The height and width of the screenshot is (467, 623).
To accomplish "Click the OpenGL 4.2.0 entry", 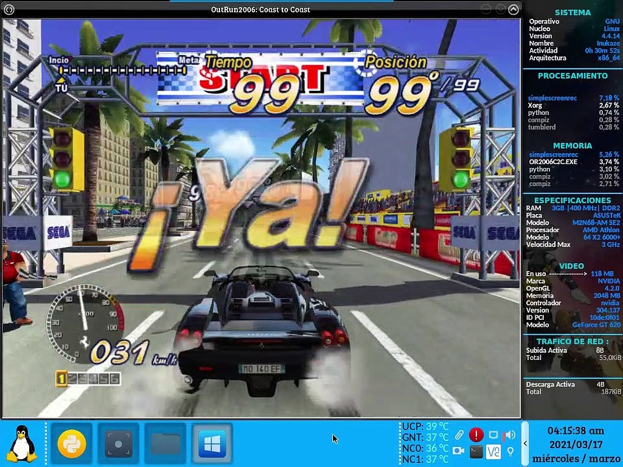I will click(x=573, y=288).
